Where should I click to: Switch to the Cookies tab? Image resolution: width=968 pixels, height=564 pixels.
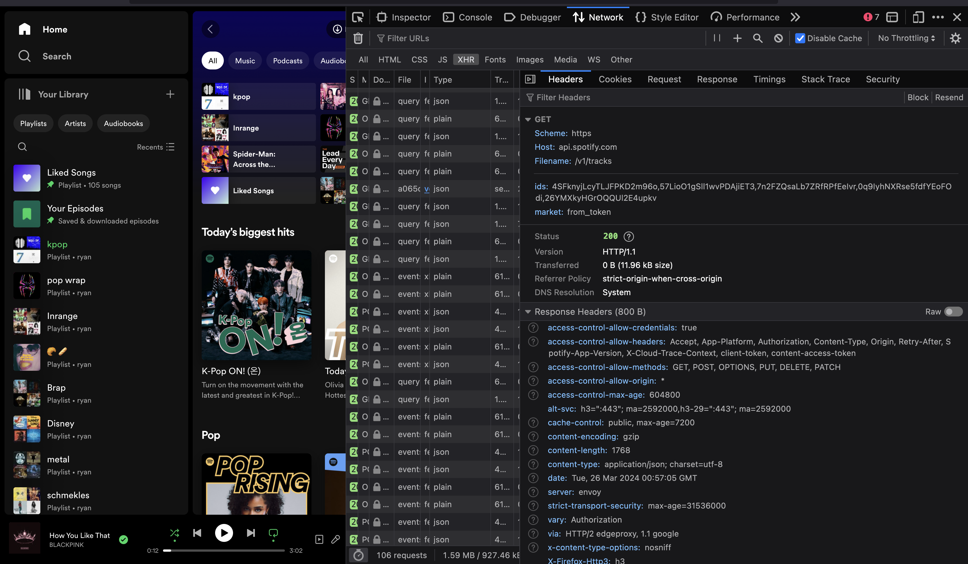[x=615, y=79]
